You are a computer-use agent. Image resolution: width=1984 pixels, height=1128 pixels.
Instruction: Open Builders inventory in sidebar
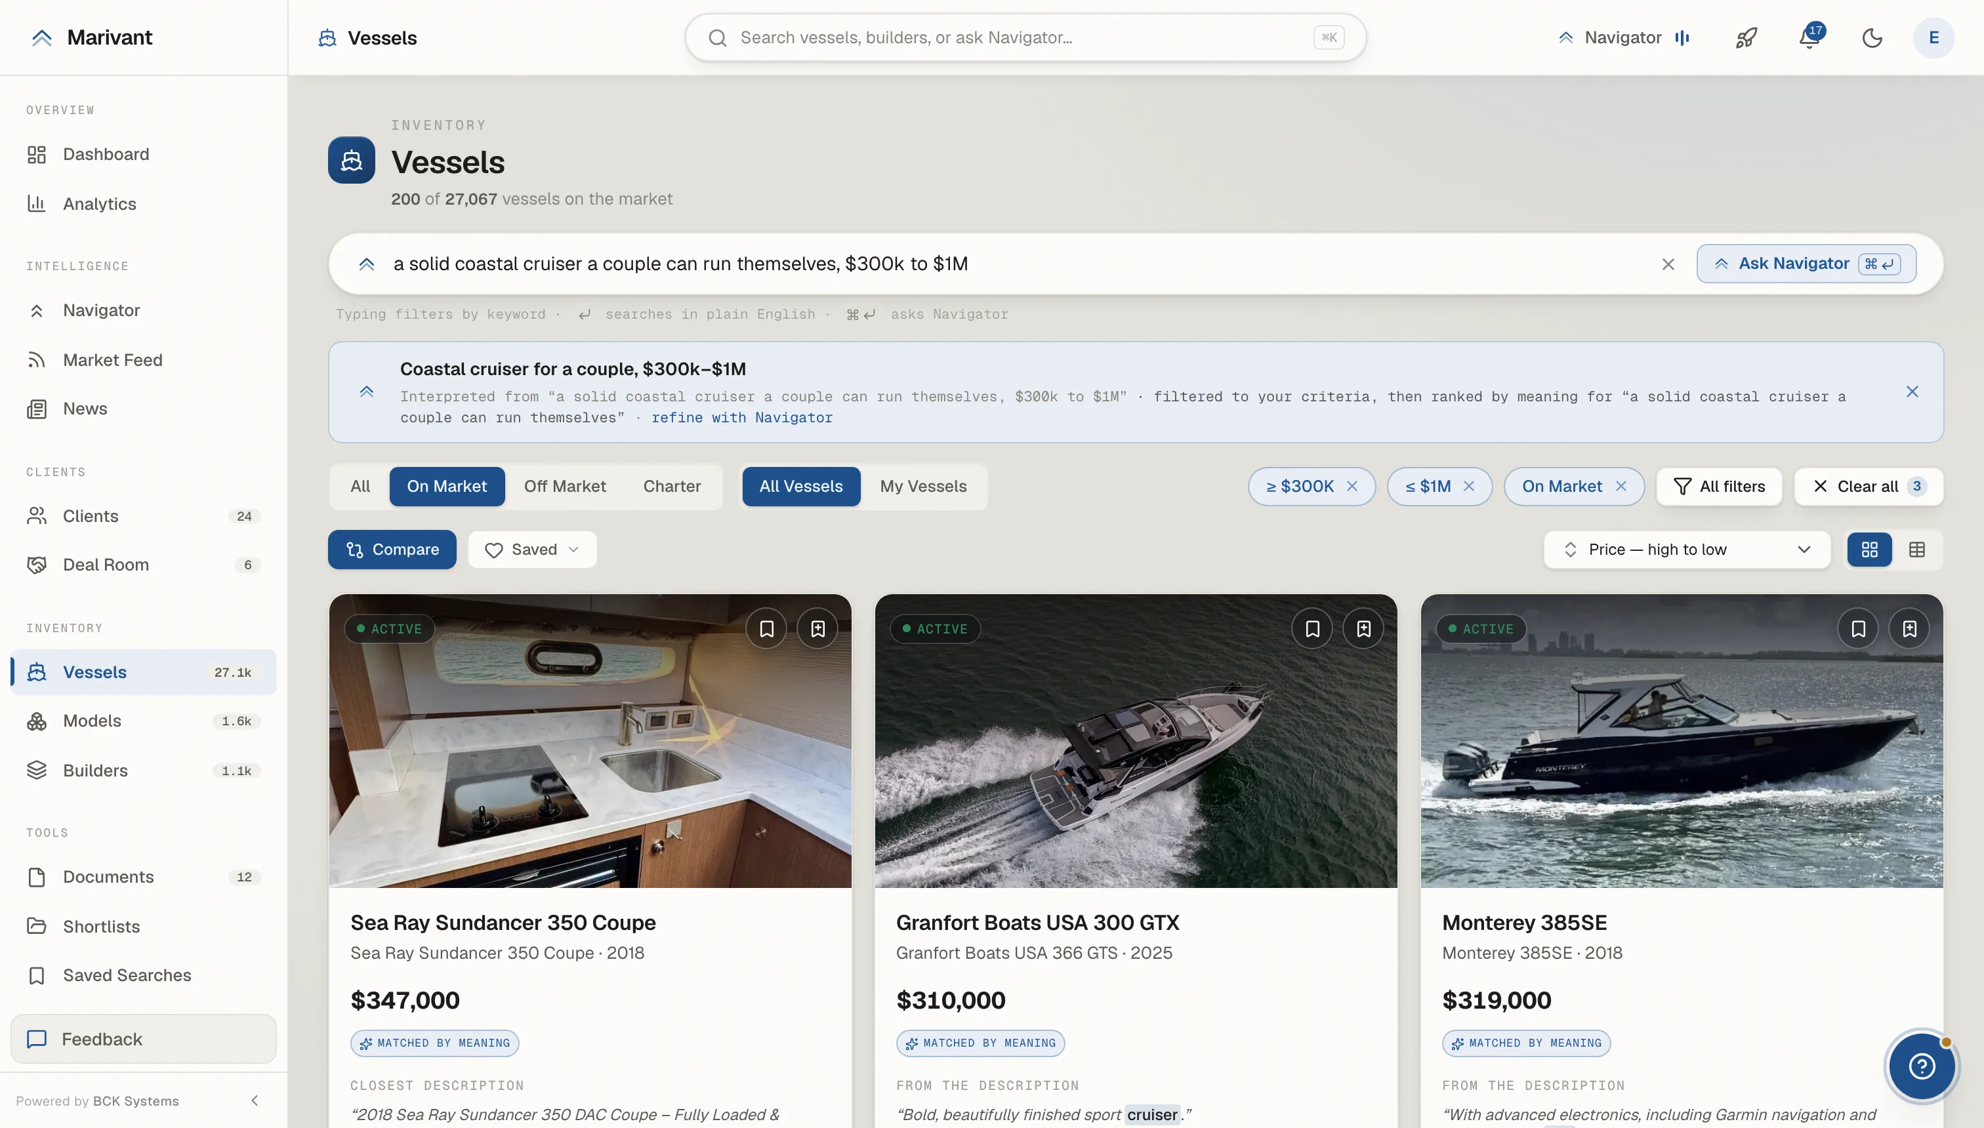(144, 770)
